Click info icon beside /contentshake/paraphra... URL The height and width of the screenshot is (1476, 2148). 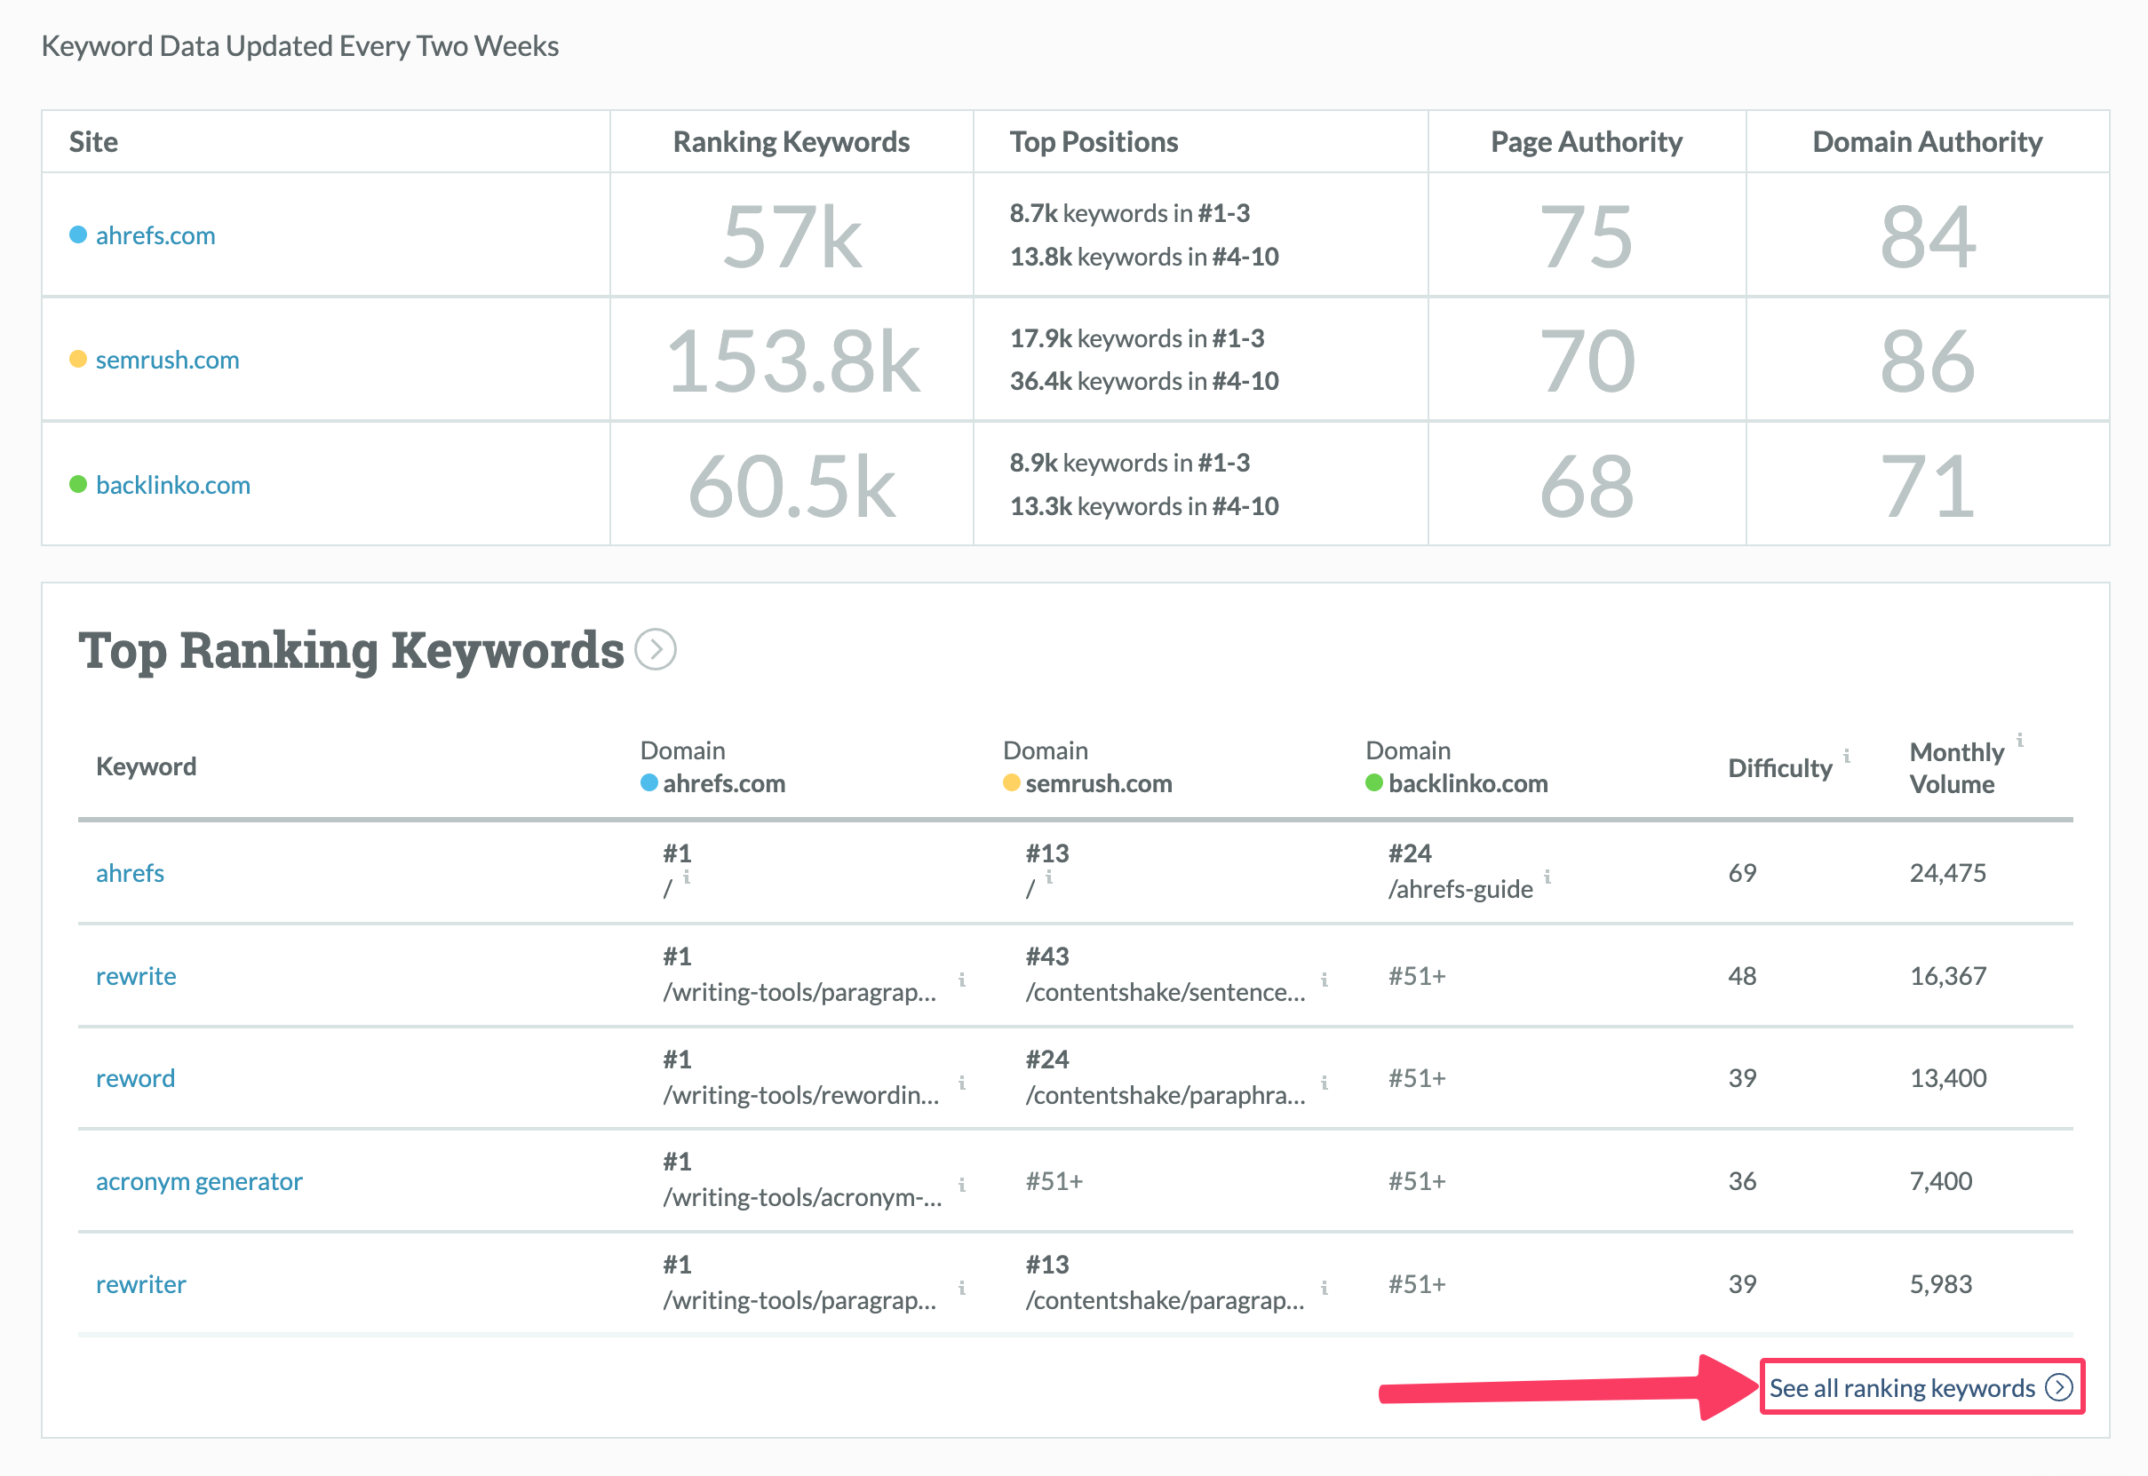(1325, 1082)
